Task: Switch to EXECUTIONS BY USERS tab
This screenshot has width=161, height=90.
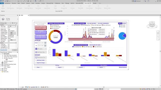Action: click(x=95, y=45)
